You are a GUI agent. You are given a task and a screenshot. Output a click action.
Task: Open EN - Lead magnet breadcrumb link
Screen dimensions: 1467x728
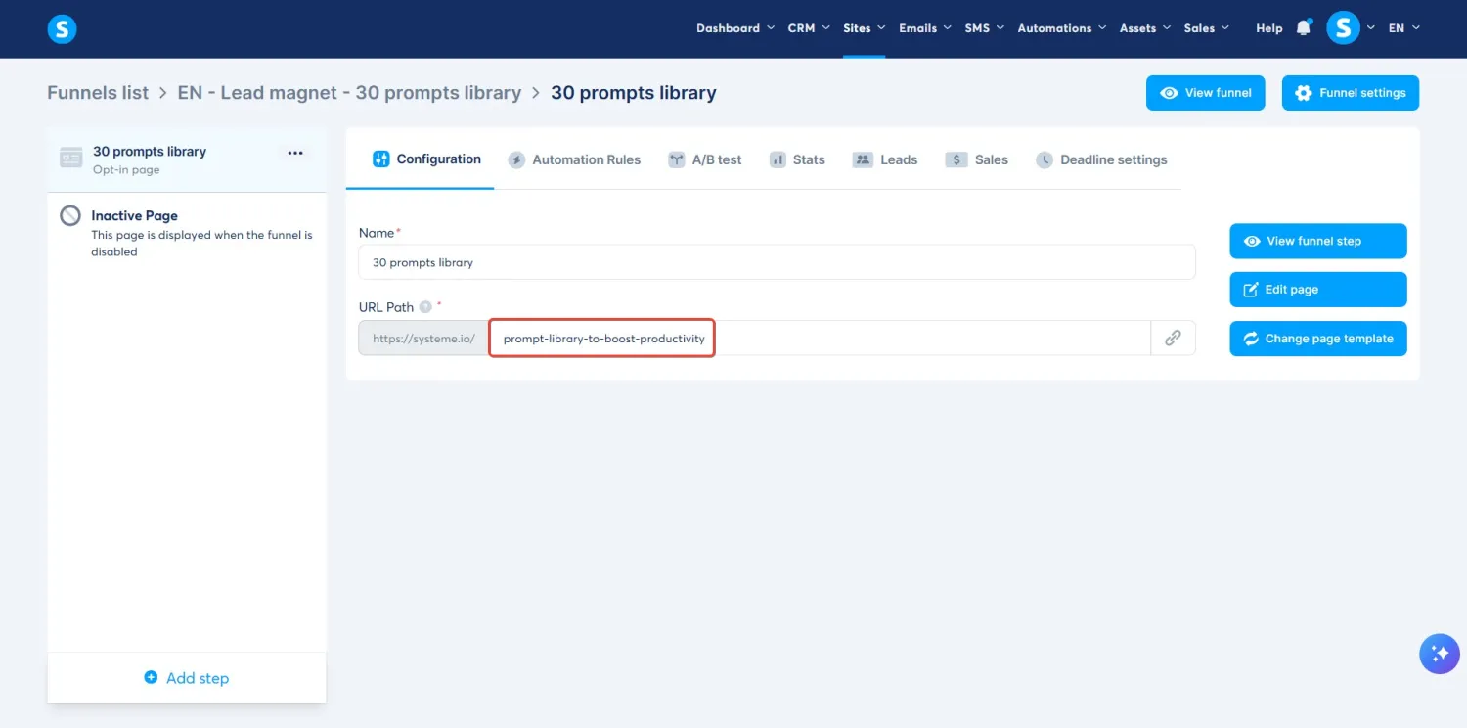[x=349, y=93]
